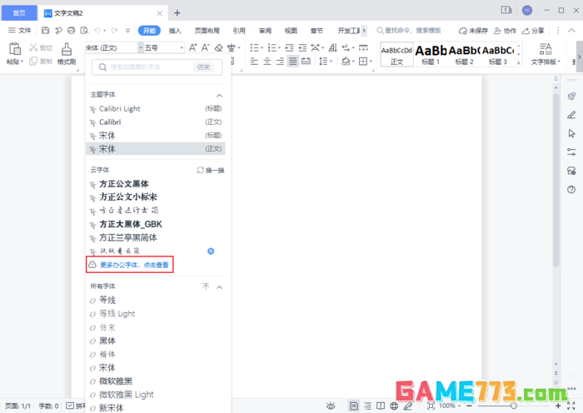
Task: Apply the 标题 1 heading style
Action: click(431, 54)
